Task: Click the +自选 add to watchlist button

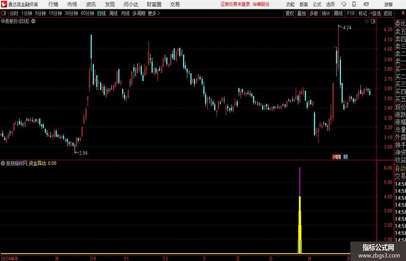Action: coord(375,13)
